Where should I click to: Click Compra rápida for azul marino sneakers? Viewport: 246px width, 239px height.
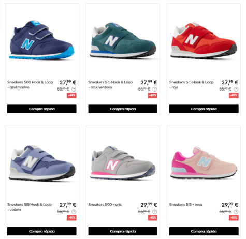tap(42, 109)
